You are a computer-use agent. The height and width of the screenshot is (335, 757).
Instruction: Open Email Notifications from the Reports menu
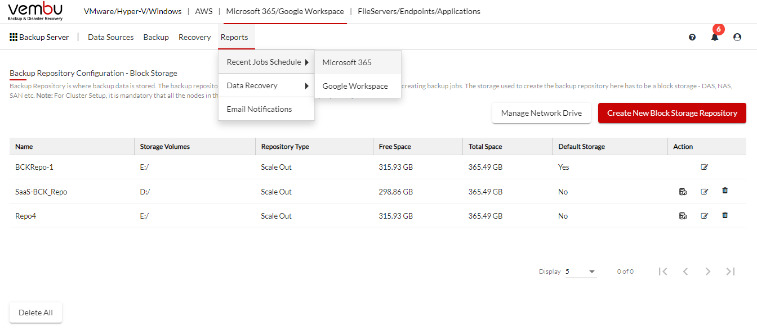266,109
